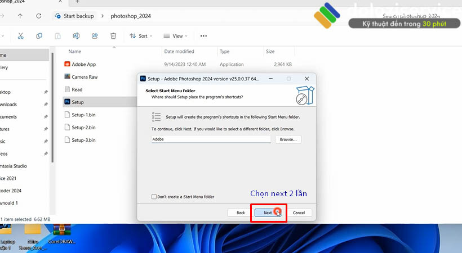Screen dimensions: 462x253
Task: Click the 2024 coder item in navigation pane
Action: (x=11, y=191)
